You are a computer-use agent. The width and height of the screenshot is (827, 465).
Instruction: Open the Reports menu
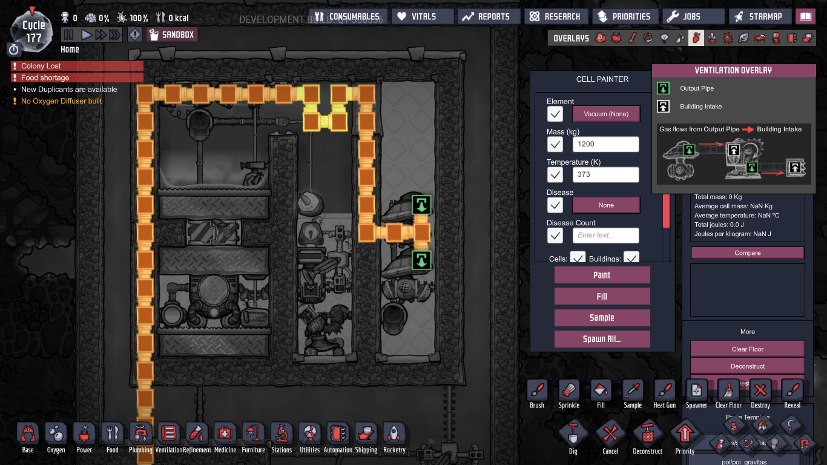pos(489,16)
